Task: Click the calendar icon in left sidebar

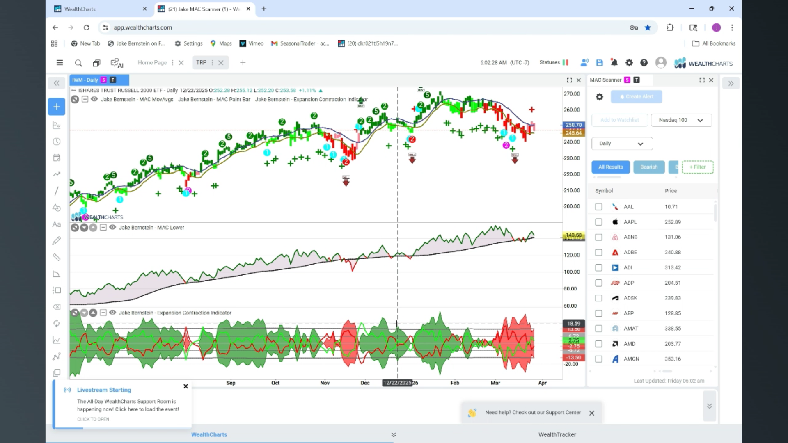Action: point(57,158)
